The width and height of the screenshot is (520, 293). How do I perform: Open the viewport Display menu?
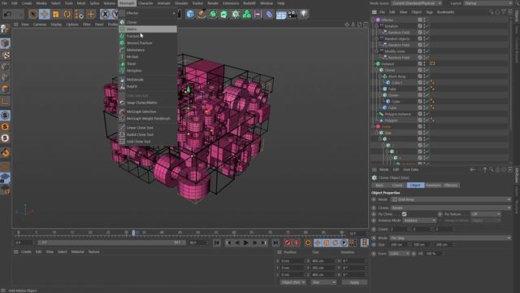tap(56, 24)
